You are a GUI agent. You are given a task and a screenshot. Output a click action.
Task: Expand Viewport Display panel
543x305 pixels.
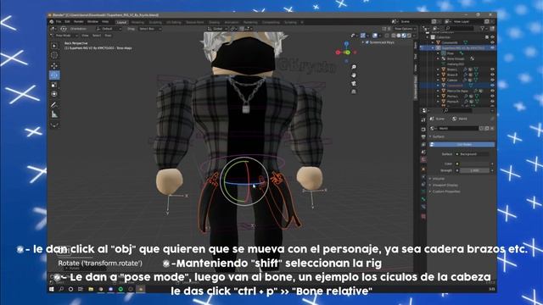click(x=445, y=185)
